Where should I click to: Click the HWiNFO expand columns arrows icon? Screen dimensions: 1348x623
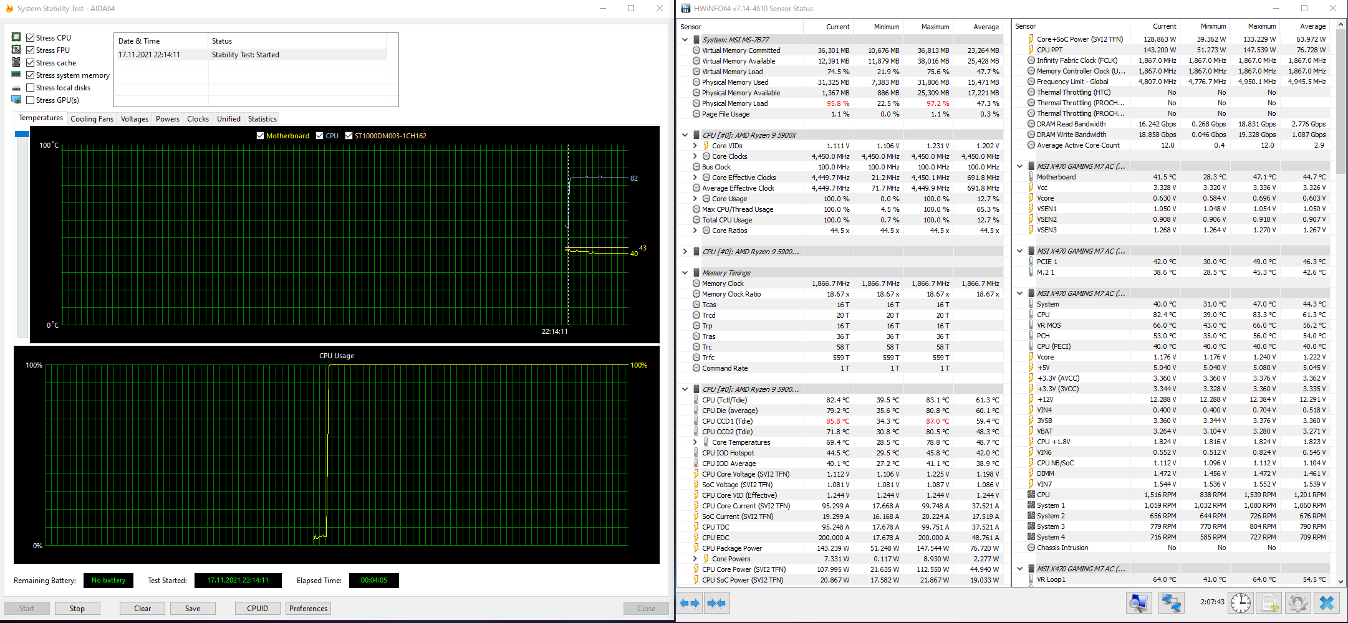690,603
